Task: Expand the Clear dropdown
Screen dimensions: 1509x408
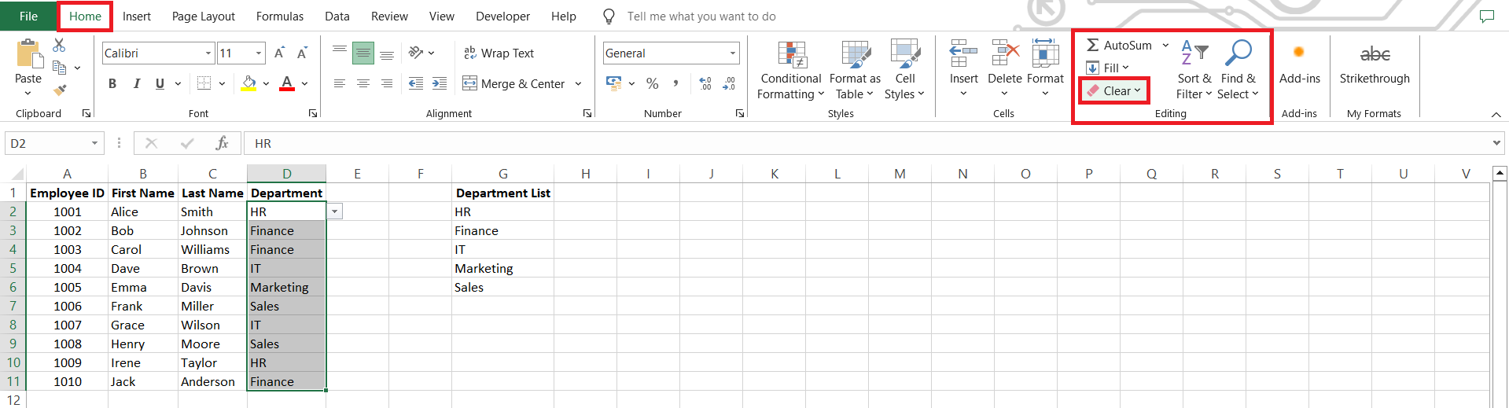Action: (1137, 90)
